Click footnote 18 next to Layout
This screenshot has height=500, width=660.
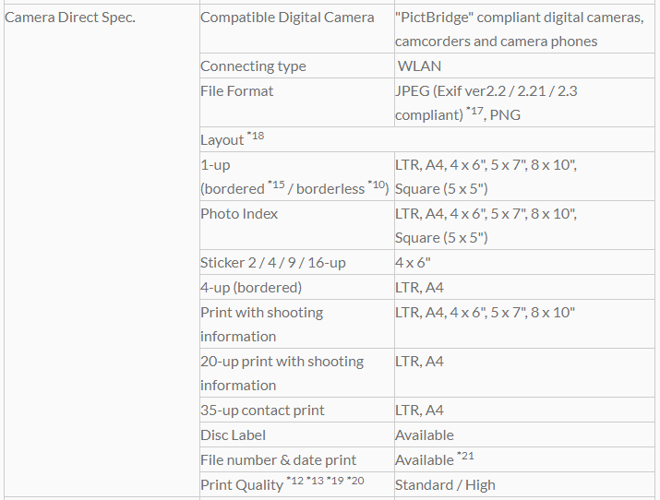point(256,137)
